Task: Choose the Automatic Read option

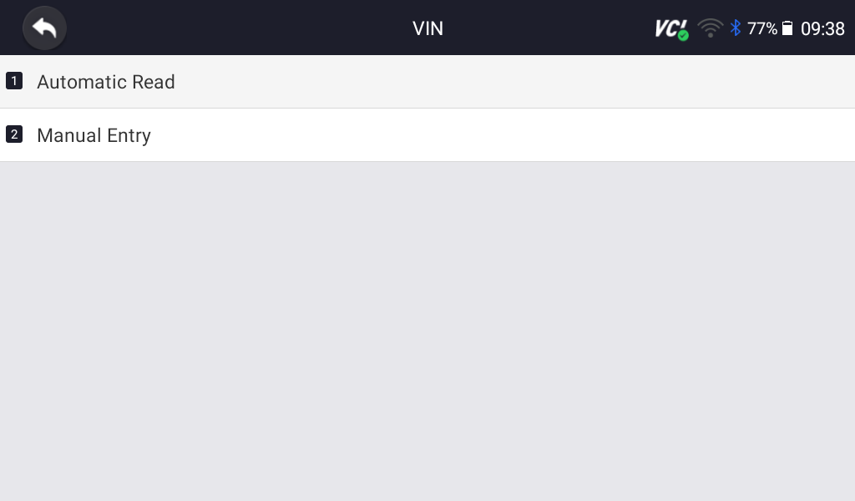Action: [427, 81]
